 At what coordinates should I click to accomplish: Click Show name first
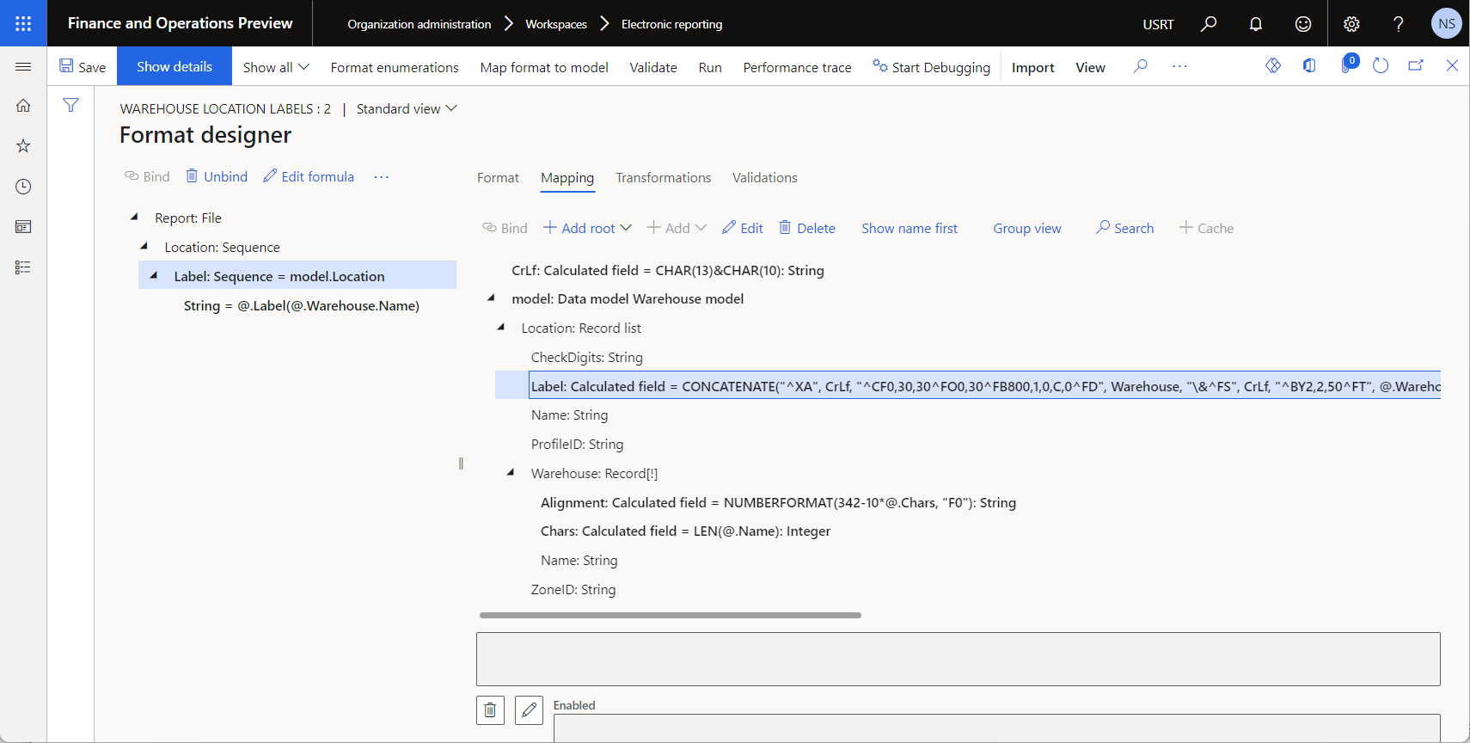click(910, 228)
